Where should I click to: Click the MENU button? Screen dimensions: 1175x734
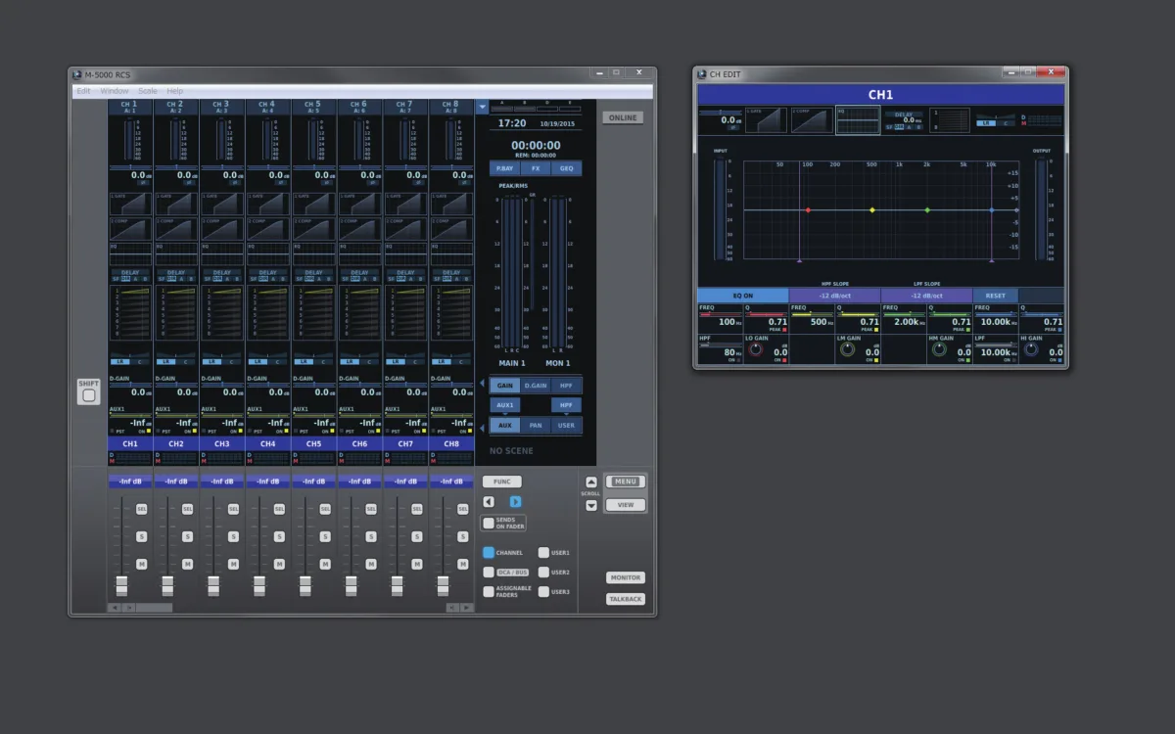[626, 482]
